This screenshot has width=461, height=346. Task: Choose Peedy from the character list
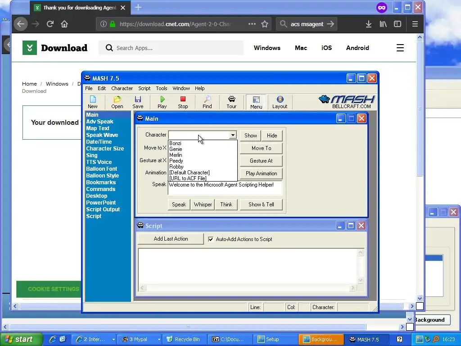click(x=203, y=161)
